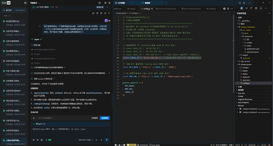Split the editor layout icon
This screenshot has width=273, height=146.
pos(228,9)
